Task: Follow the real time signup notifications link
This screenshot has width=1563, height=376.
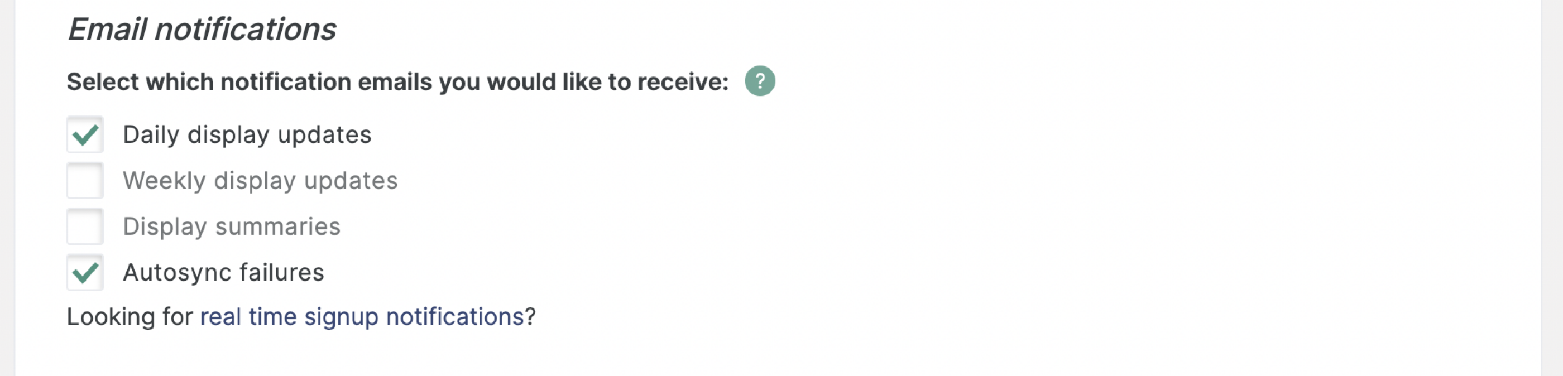Action: point(362,316)
